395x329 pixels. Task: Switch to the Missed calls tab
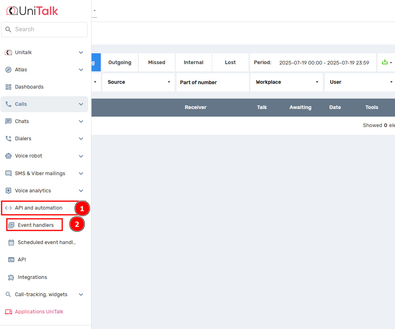click(157, 63)
